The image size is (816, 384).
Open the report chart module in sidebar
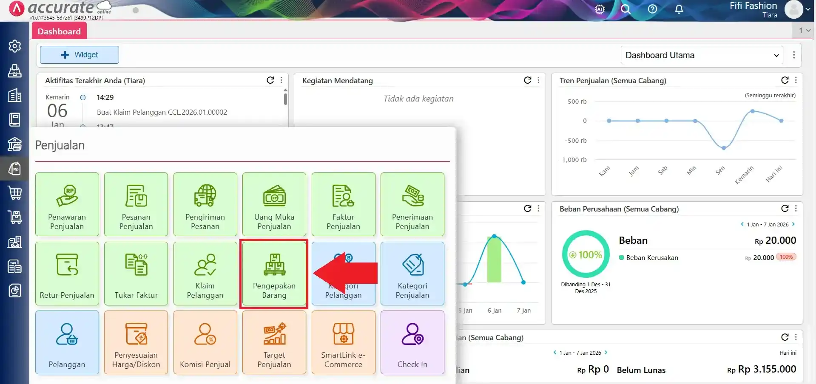(x=15, y=291)
